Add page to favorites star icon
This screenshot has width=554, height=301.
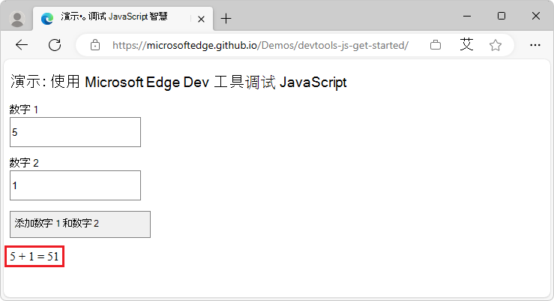point(496,45)
